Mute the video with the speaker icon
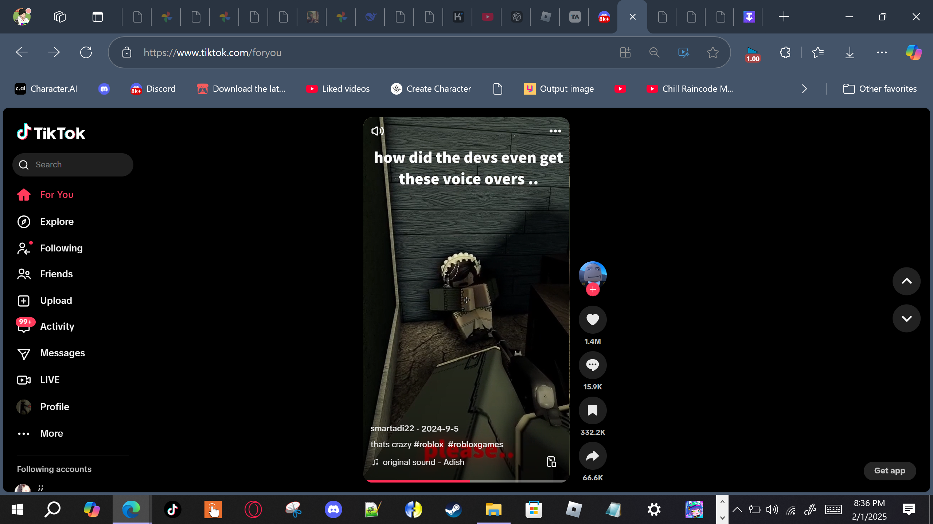 point(377,131)
